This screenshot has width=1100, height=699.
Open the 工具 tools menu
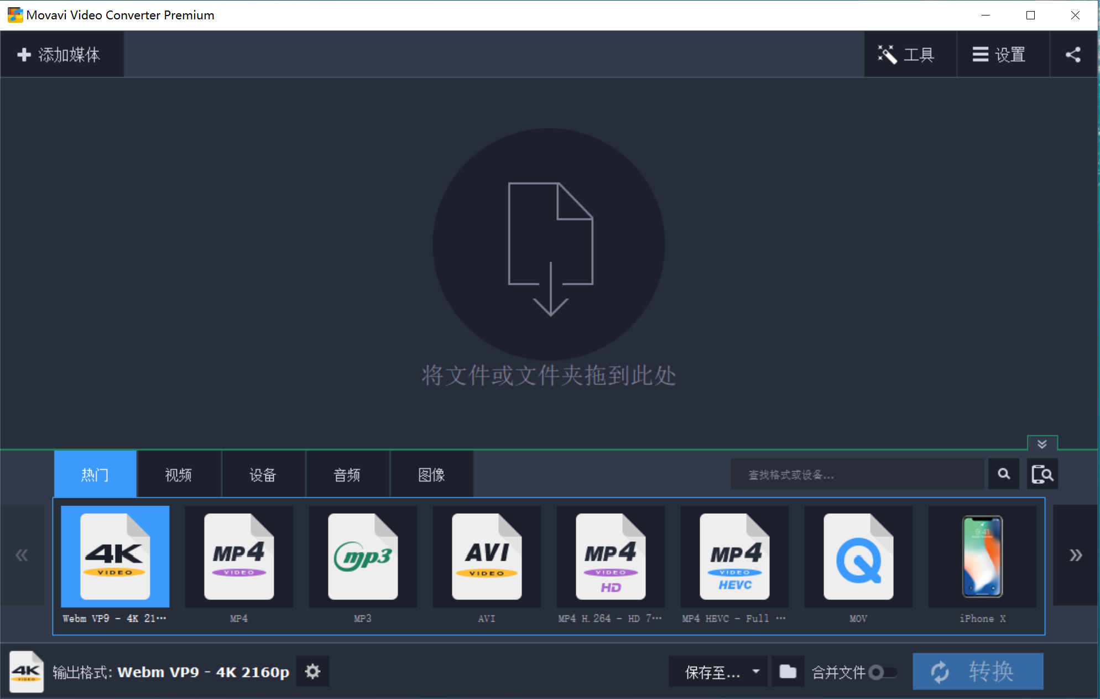(x=910, y=54)
